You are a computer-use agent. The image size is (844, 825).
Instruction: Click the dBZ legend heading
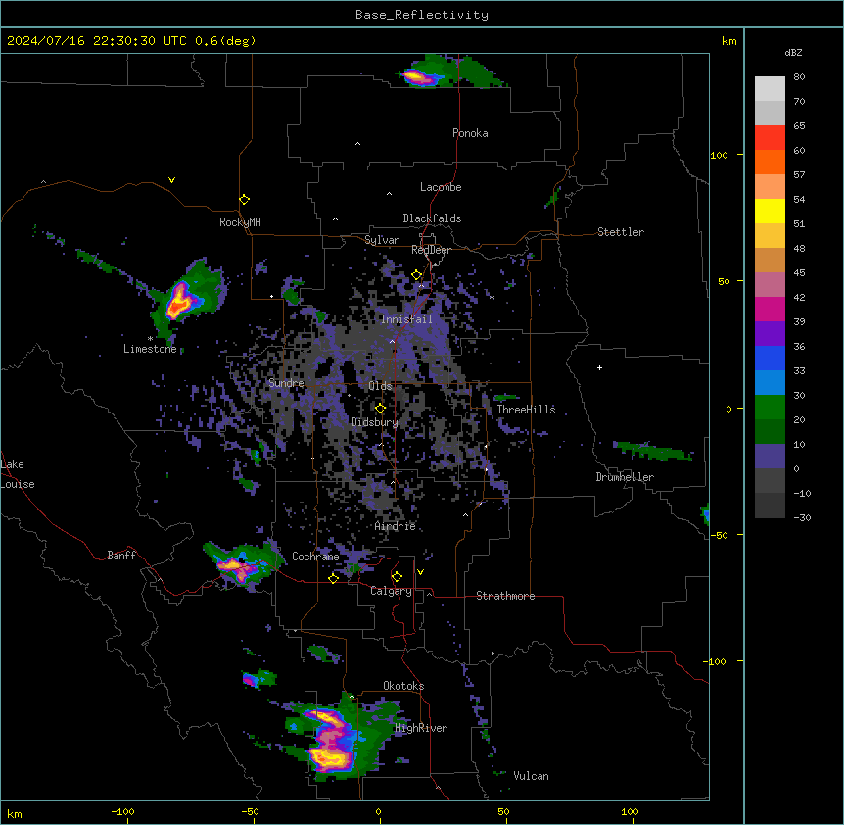tap(793, 52)
